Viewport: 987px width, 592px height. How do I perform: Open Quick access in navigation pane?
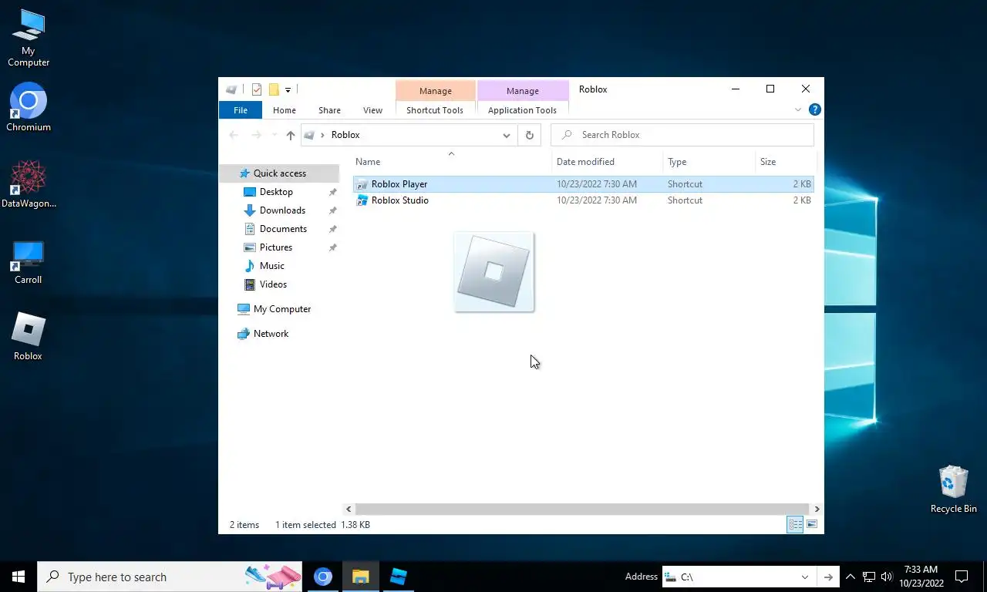pos(279,173)
